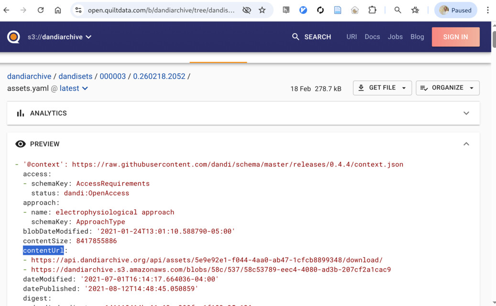Image resolution: width=496 pixels, height=306 pixels.
Task: Click the address bar URL
Action: pos(161,10)
